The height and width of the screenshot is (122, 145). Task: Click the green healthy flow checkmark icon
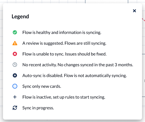pos(15,32)
